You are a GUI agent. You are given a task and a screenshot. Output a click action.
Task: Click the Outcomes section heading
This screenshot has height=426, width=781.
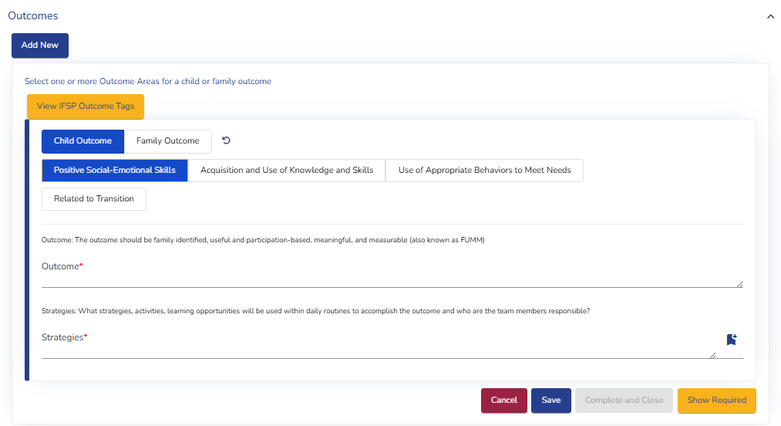click(32, 15)
